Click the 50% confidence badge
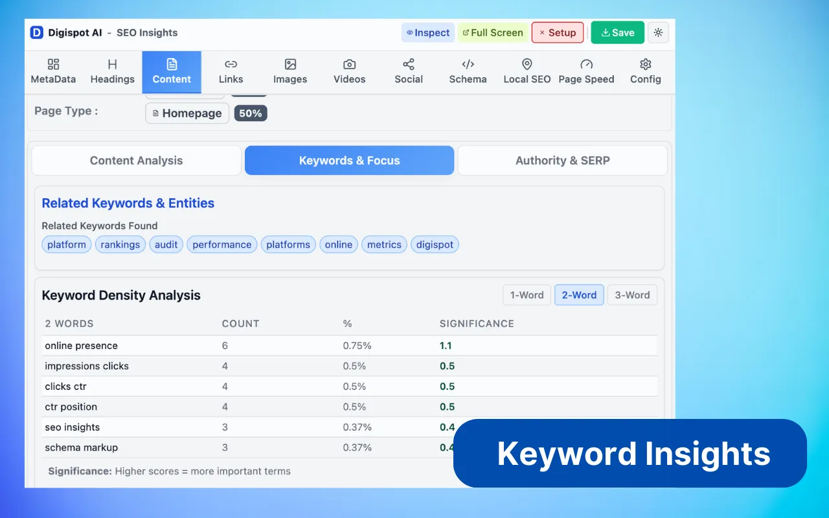The image size is (829, 518). tap(251, 113)
